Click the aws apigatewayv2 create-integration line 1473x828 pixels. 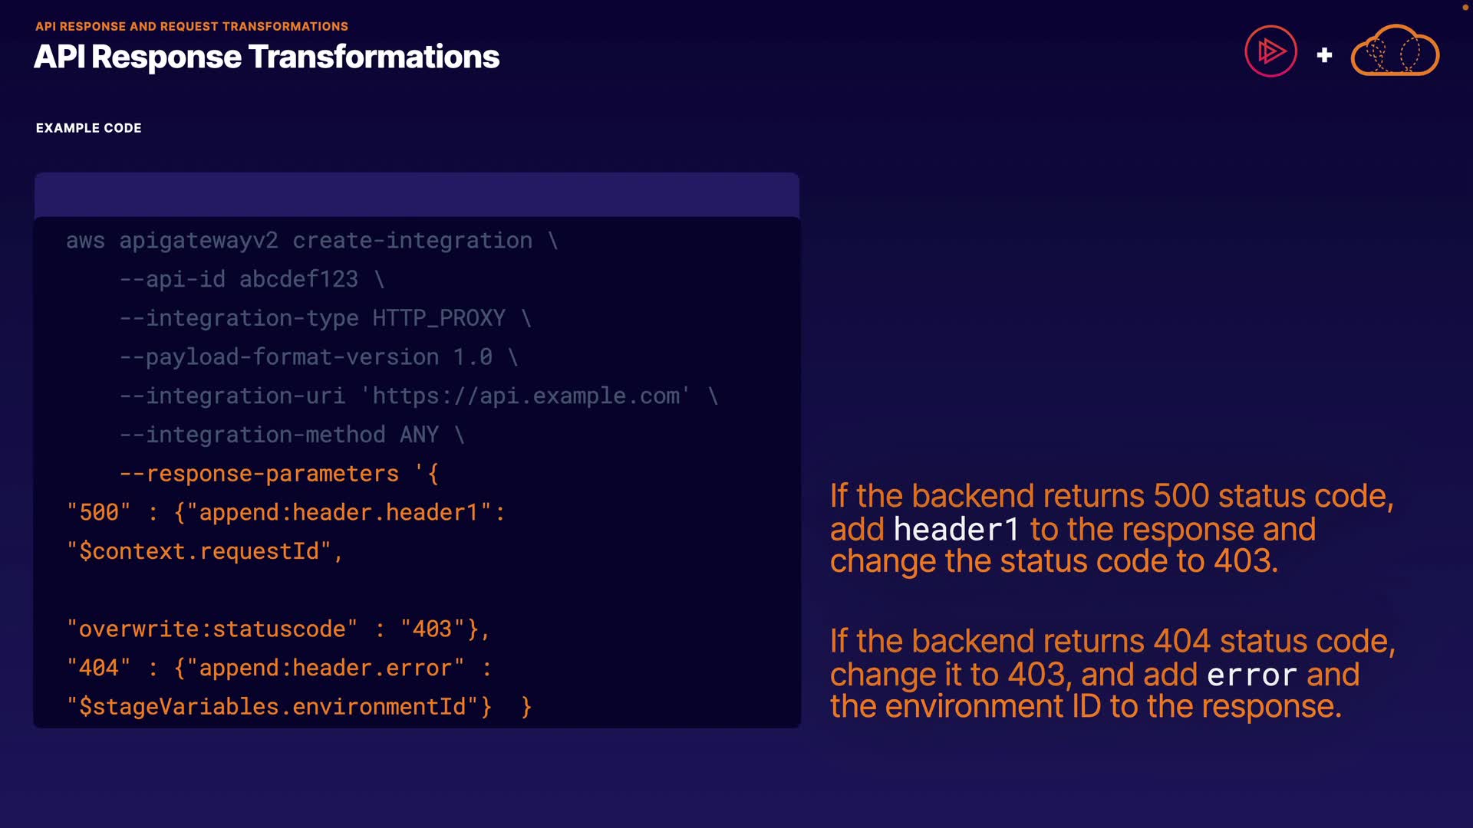[311, 241]
